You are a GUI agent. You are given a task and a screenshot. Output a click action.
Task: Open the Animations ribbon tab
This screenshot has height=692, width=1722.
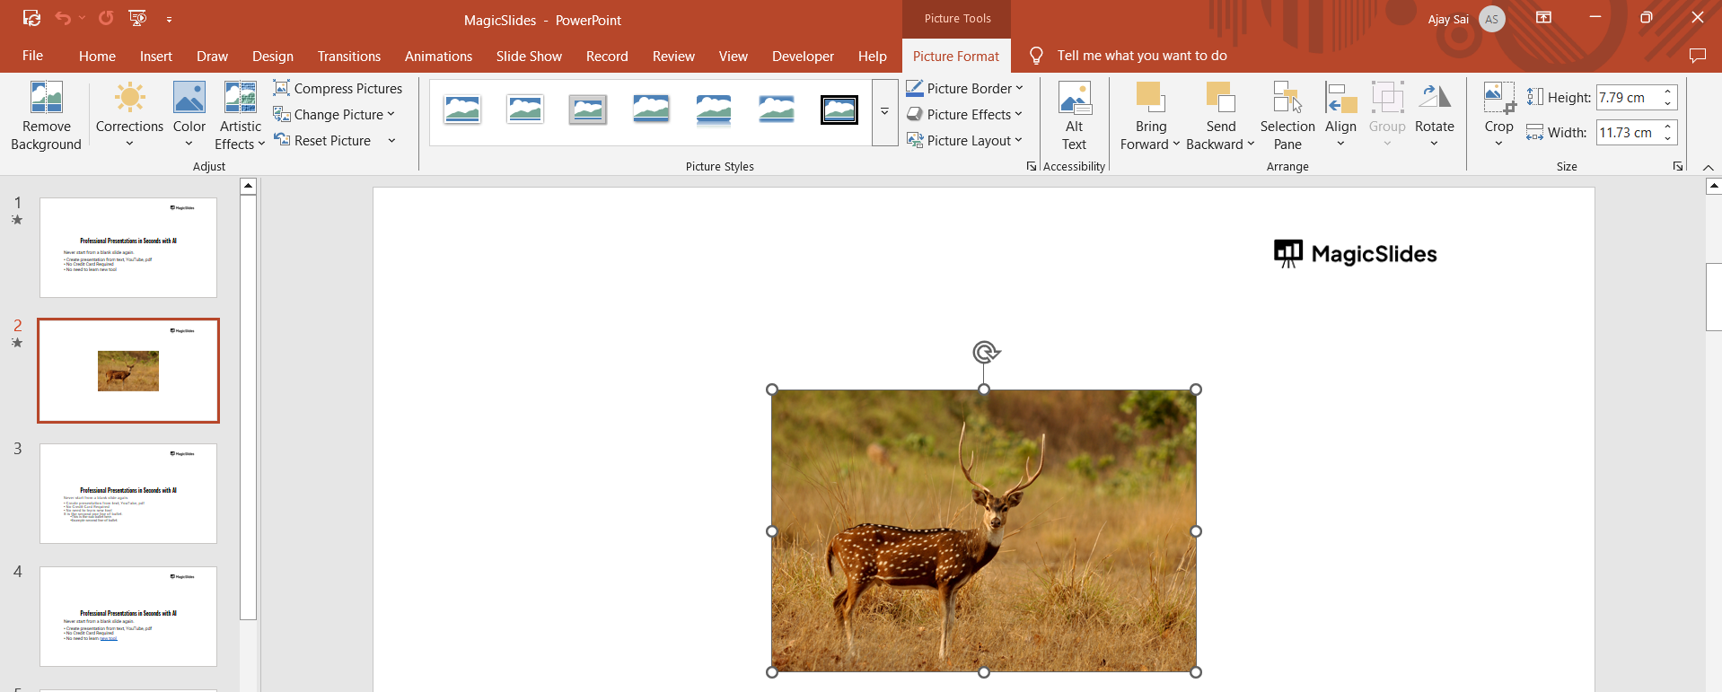tap(438, 56)
